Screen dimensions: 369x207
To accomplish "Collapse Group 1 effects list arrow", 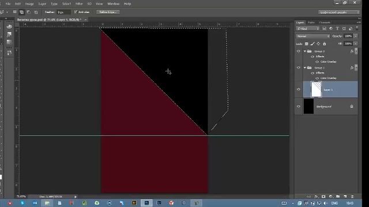I will [356, 68].
